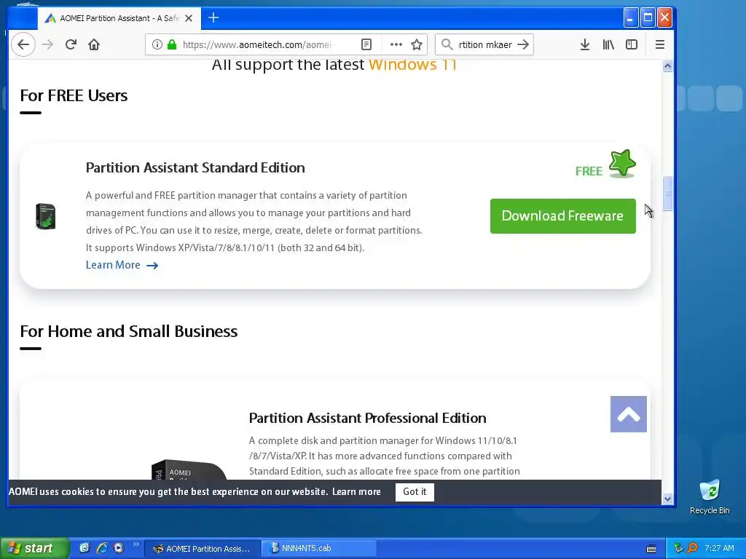The image size is (746, 559).
Task: Bookmark this page with the star
Action: click(x=417, y=44)
